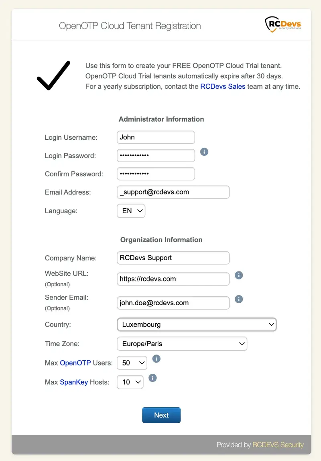Open the Max OpenOTP Users dropdown

pyautogui.click(x=132, y=363)
